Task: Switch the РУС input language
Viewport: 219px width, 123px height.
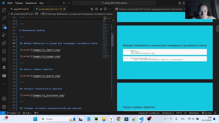Action: (x=183, y=119)
